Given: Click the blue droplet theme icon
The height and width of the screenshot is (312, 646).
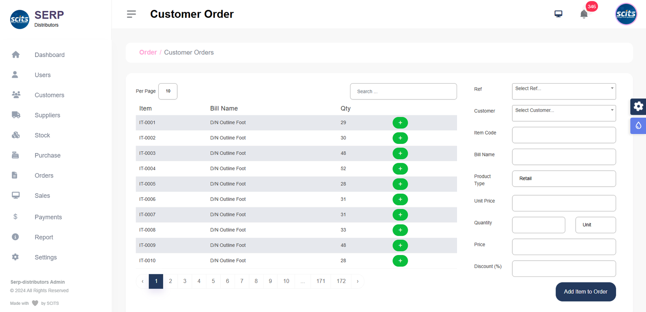Looking at the screenshot, I should 638,126.
